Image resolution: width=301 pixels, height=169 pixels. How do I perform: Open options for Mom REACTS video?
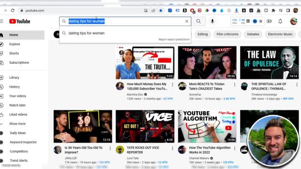(x=235, y=84)
